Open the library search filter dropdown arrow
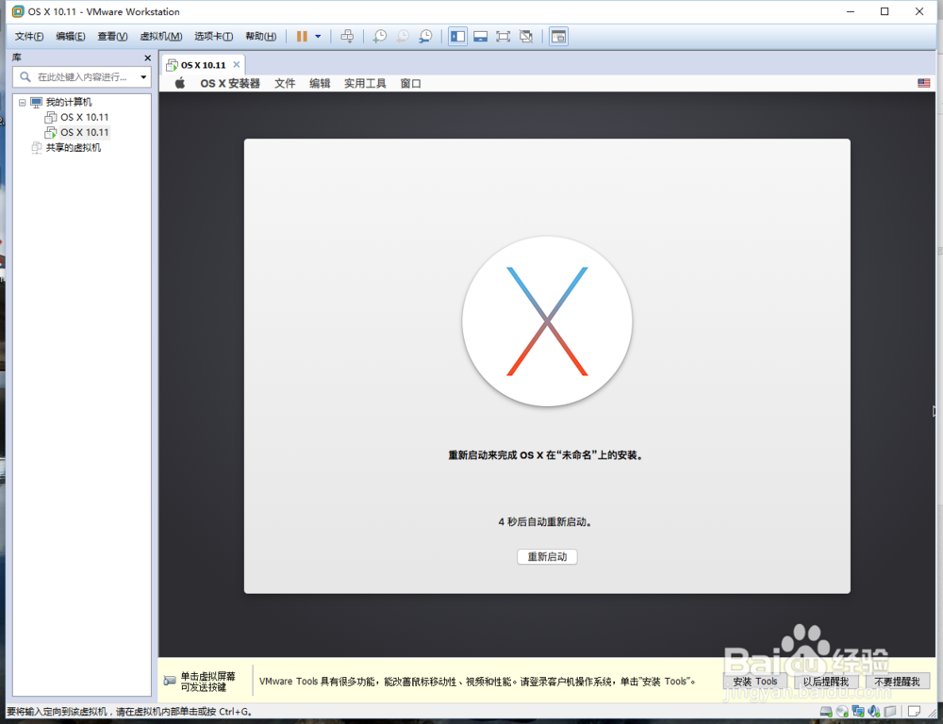The width and height of the screenshot is (943, 724). pos(143,77)
